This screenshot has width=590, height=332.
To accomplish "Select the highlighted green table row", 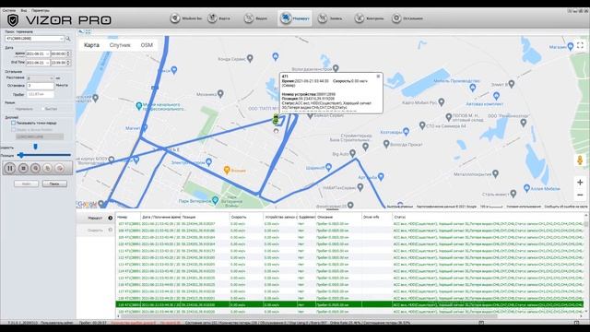I will 349,304.
